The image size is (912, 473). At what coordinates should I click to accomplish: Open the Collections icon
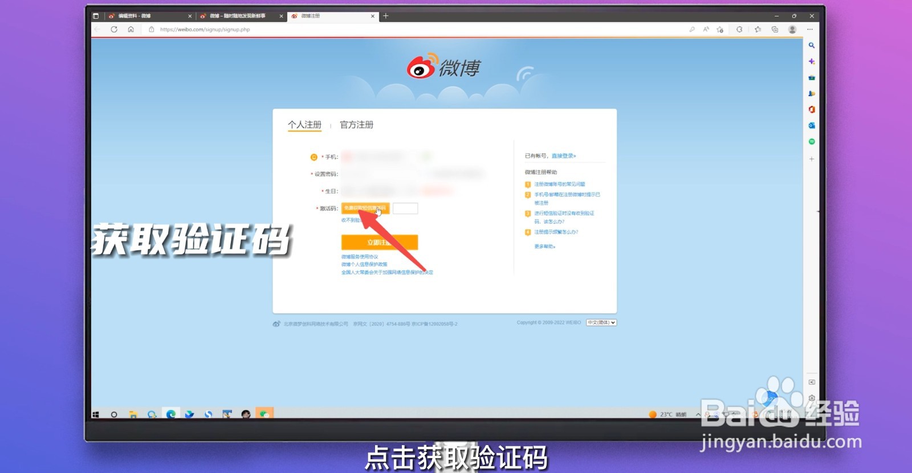point(775,30)
